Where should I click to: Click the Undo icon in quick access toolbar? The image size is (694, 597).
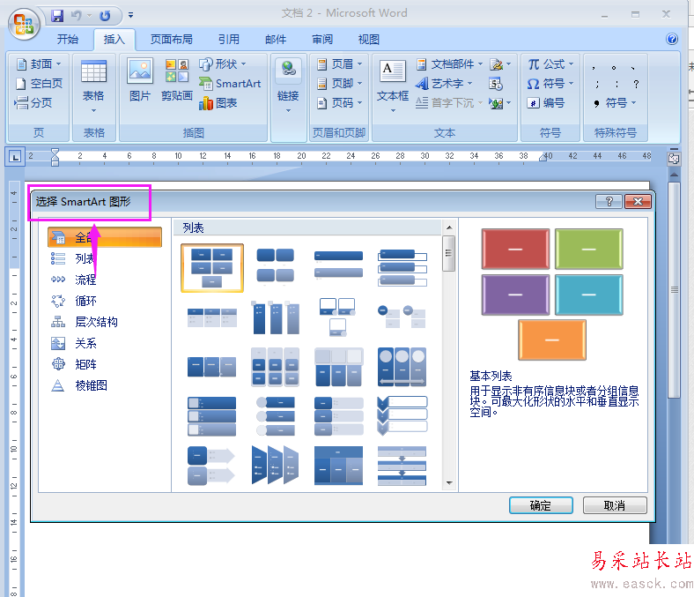coord(77,16)
